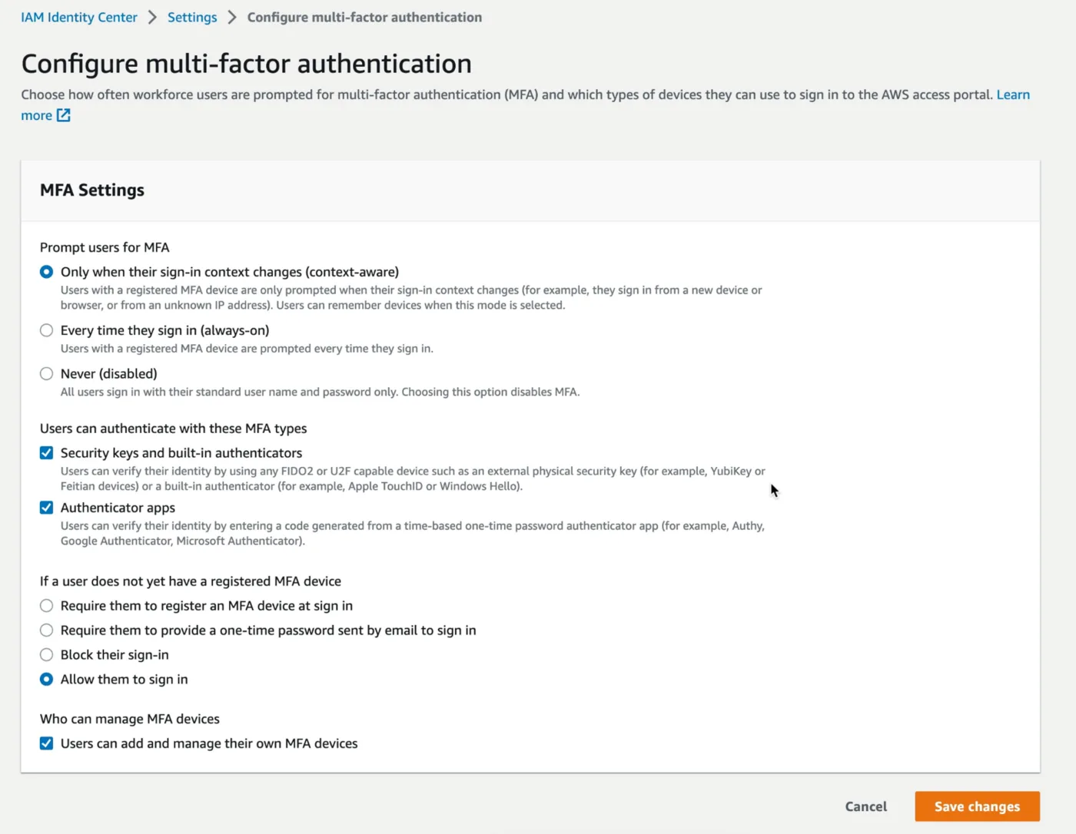Click the Security keys and built-in authenticators label

coord(181,453)
